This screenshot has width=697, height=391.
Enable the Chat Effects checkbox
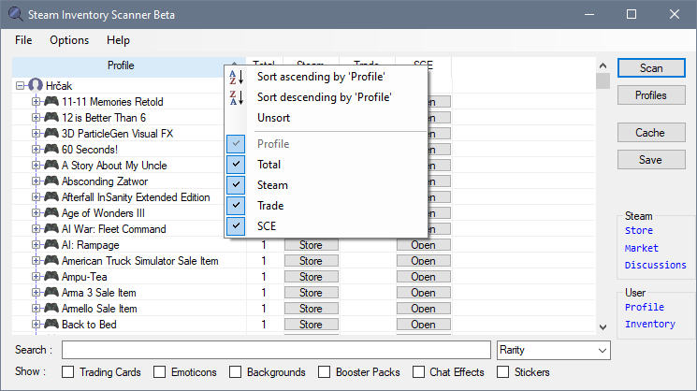[418, 372]
